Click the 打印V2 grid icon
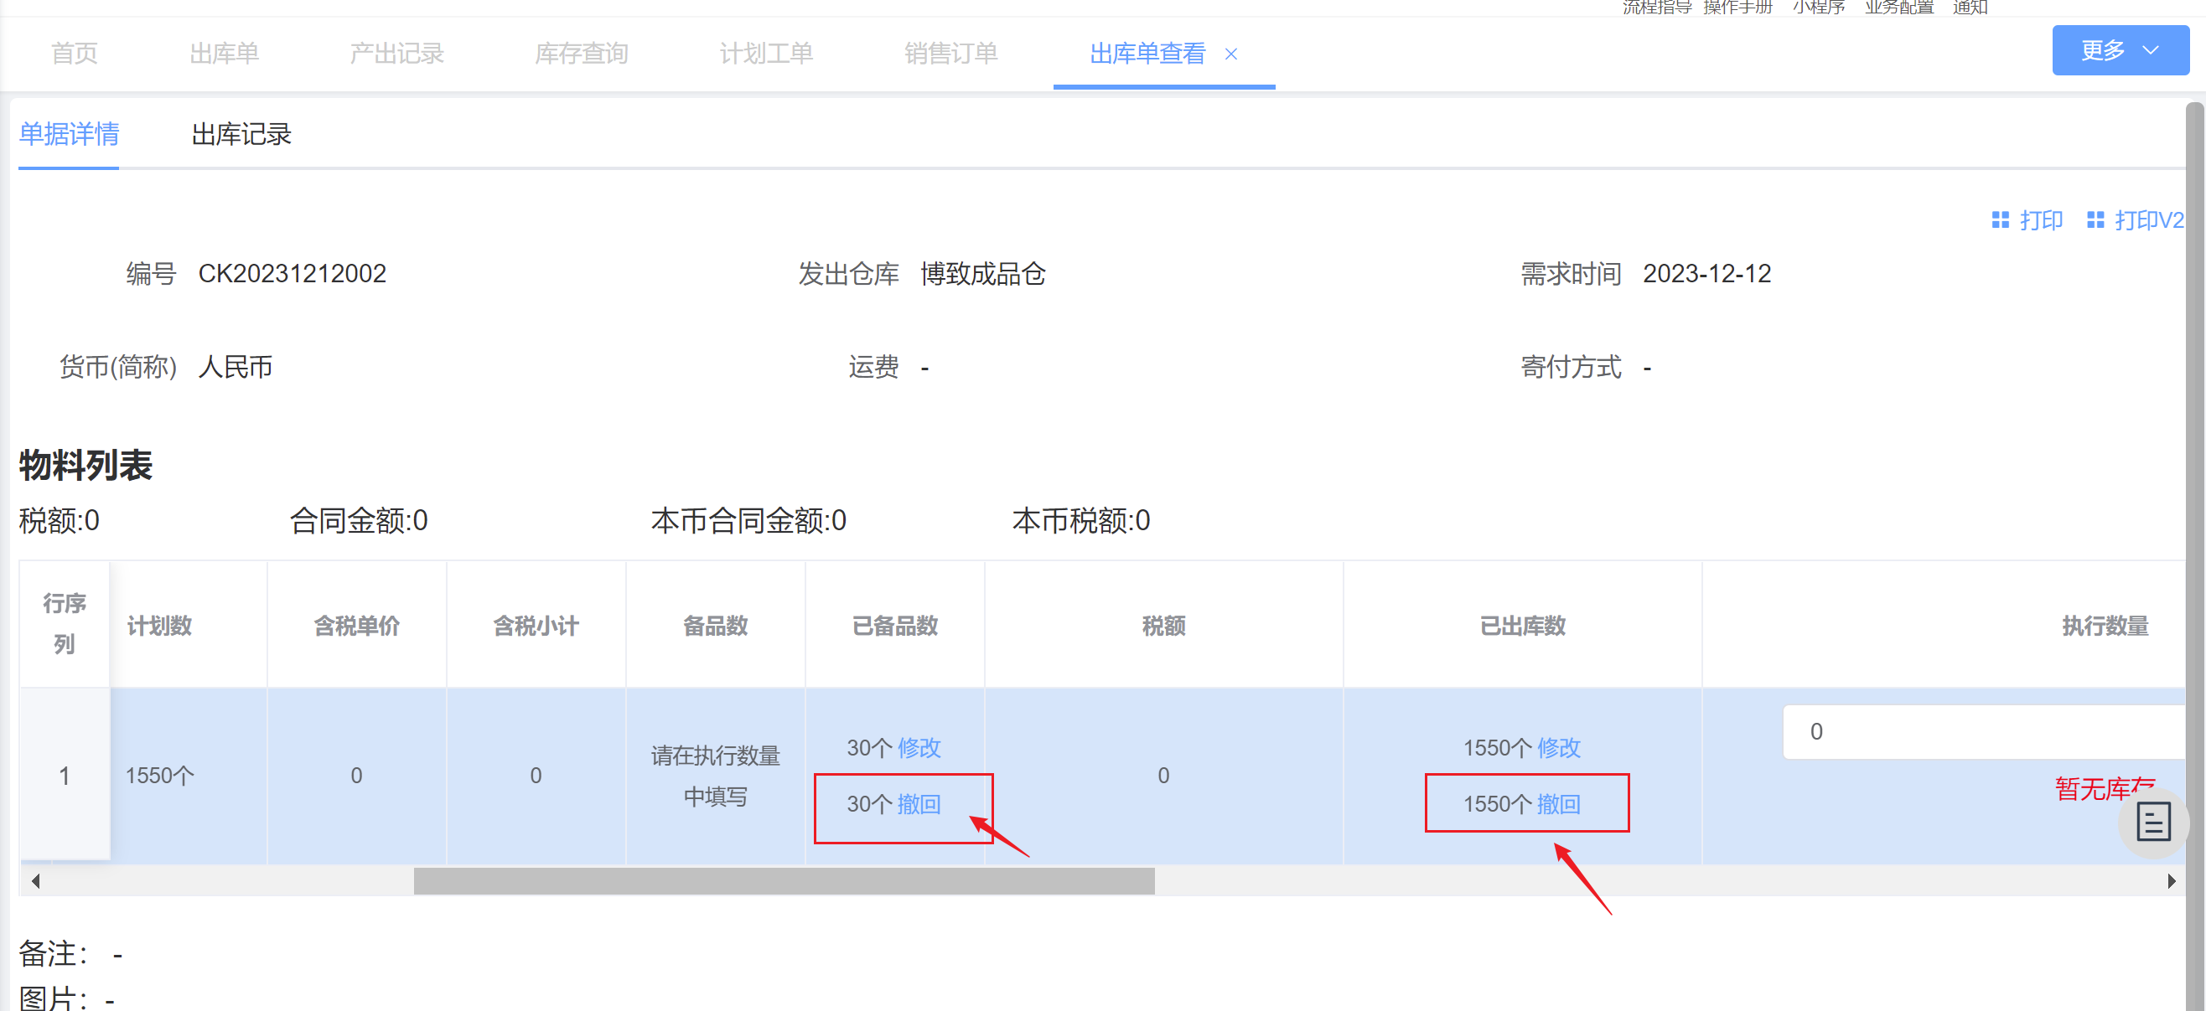Viewport: 2206px width, 1011px height. click(2095, 220)
